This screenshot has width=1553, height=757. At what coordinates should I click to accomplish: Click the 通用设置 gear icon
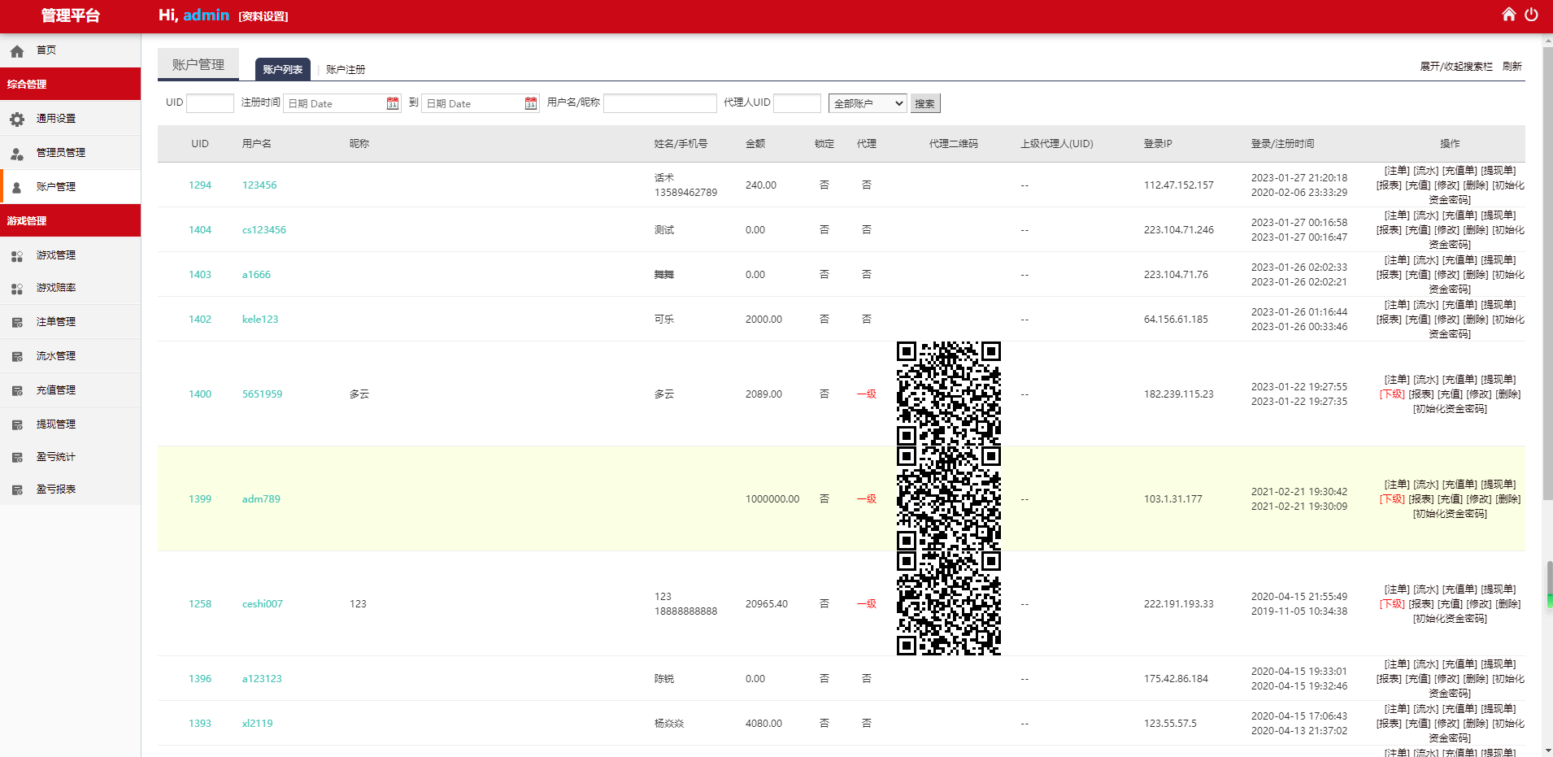pos(17,119)
